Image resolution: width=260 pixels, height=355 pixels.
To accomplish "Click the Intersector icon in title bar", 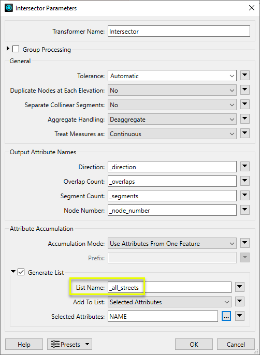I will (x=9, y=8).
